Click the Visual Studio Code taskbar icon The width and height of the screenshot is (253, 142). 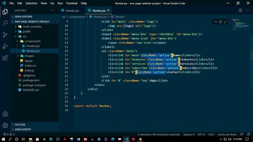pyautogui.click(x=126, y=139)
